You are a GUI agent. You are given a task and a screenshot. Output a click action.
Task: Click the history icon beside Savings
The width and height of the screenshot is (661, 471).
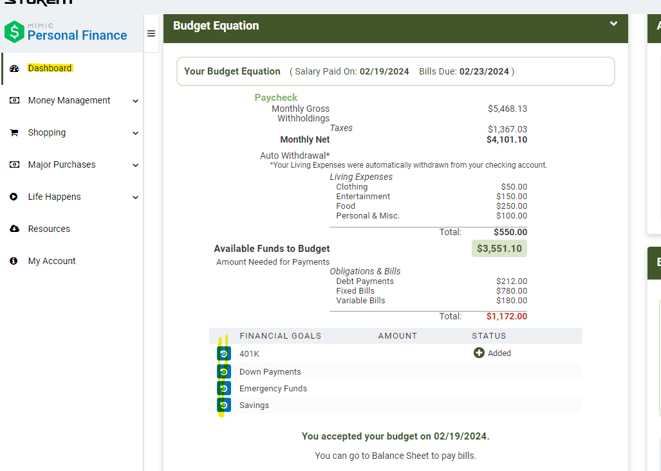pos(224,405)
